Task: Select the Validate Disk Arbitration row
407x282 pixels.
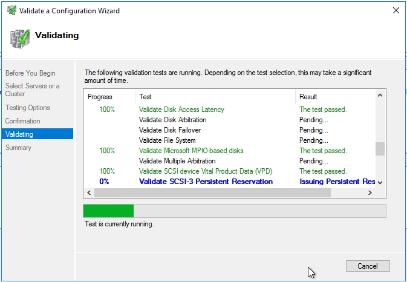Action: 229,120
